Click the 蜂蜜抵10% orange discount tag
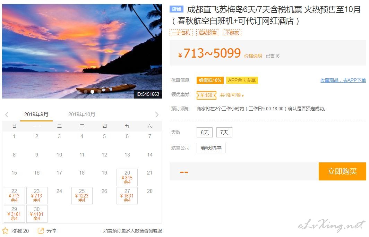This screenshot has width=369, height=237. click(x=210, y=80)
